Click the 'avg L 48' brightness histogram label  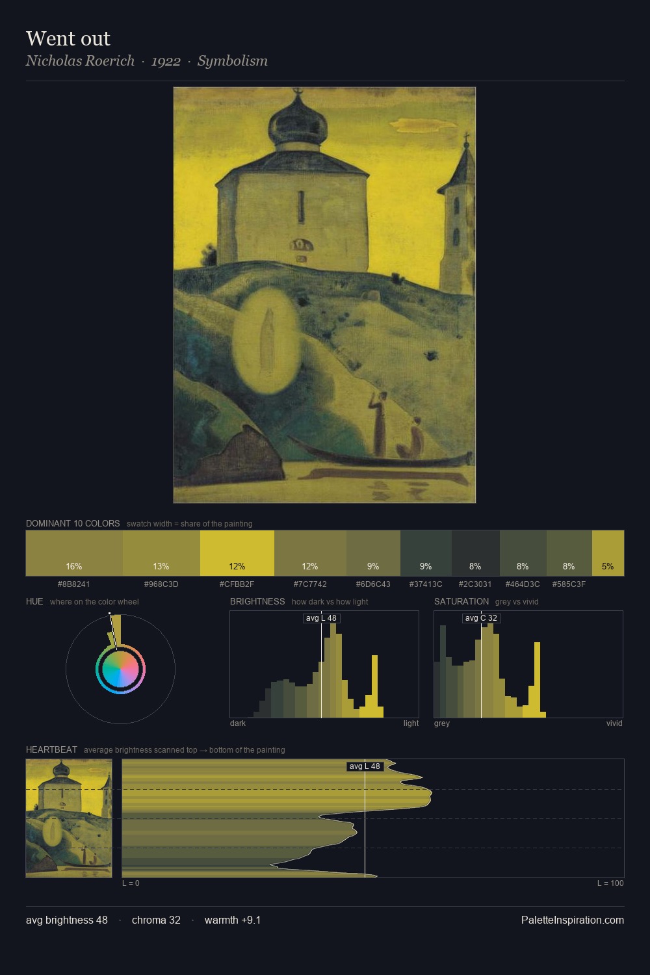point(321,618)
